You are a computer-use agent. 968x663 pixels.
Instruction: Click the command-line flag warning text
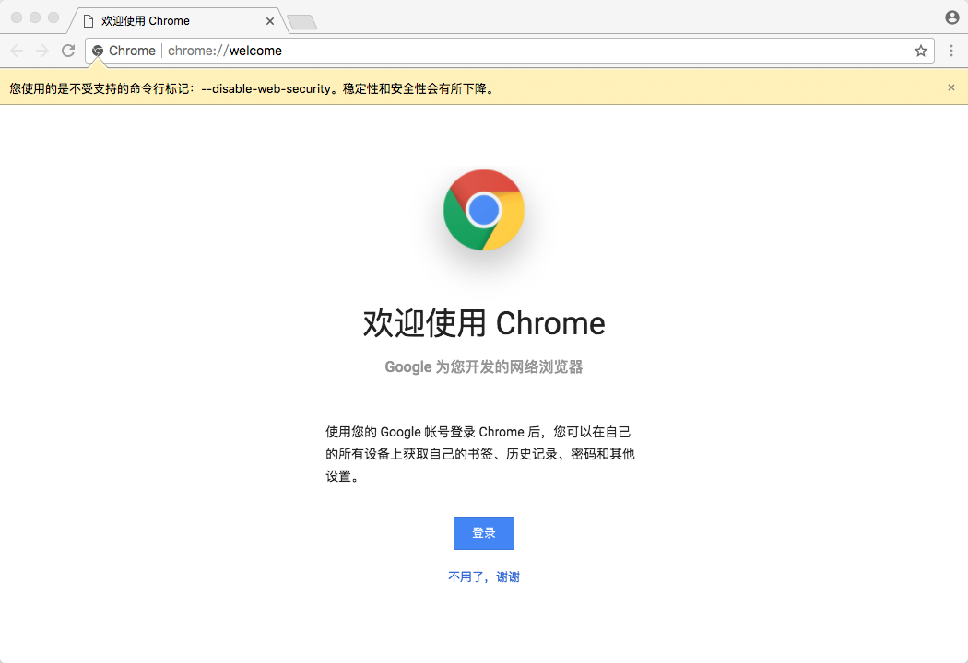click(x=253, y=88)
